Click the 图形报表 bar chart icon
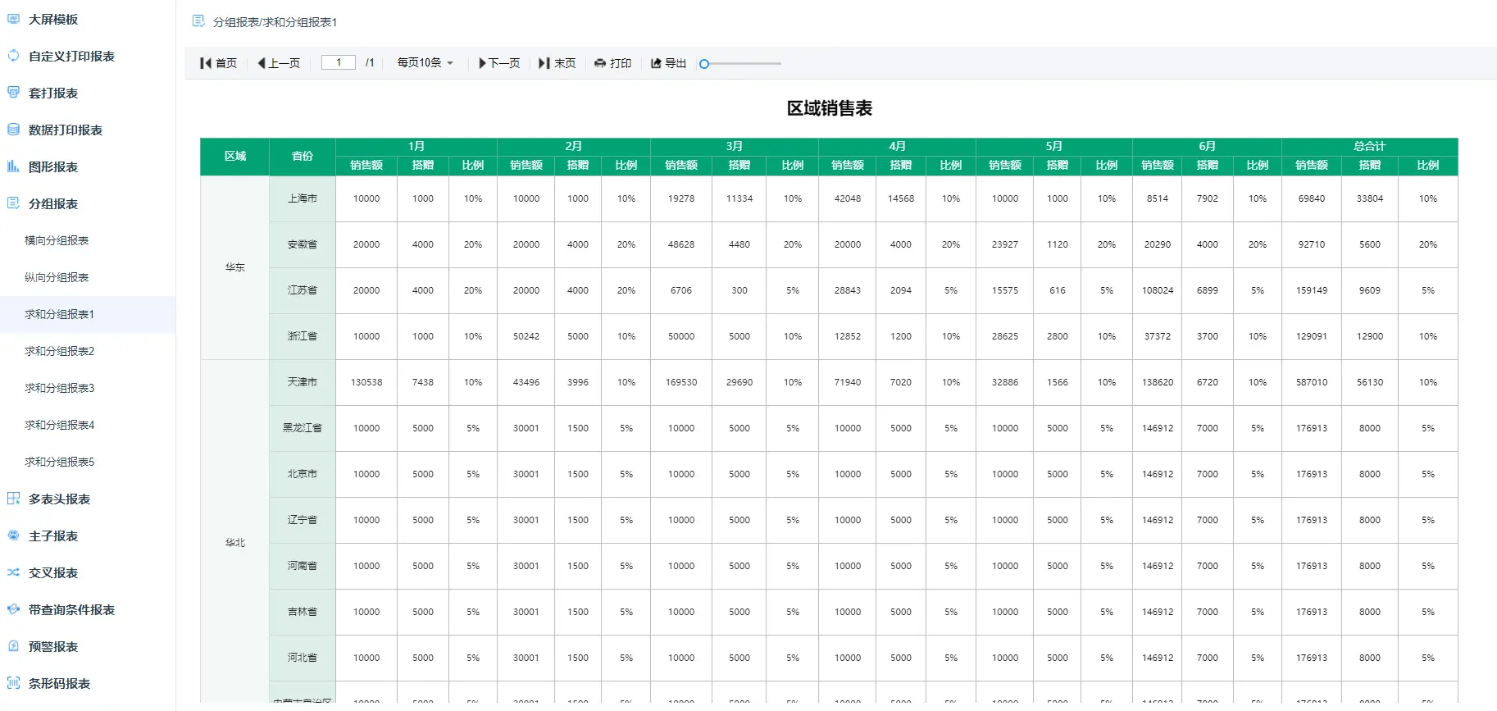Screen dimensions: 1497x711 (13, 166)
